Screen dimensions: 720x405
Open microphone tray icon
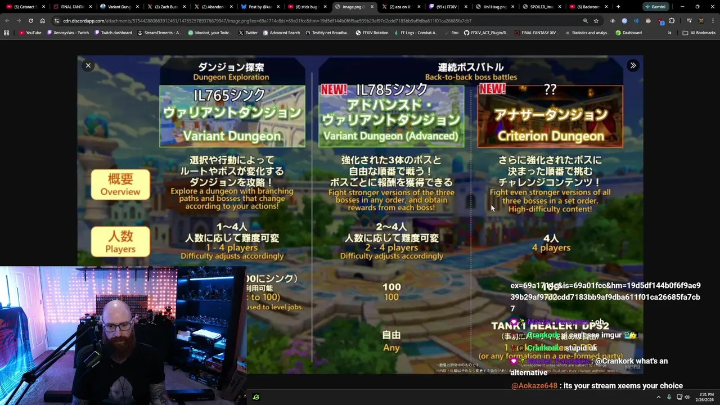click(x=669, y=397)
